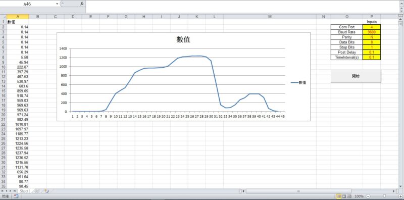Viewport: 404px width, 200px height.
Task: Select column M header
Action: (x=270, y=17)
